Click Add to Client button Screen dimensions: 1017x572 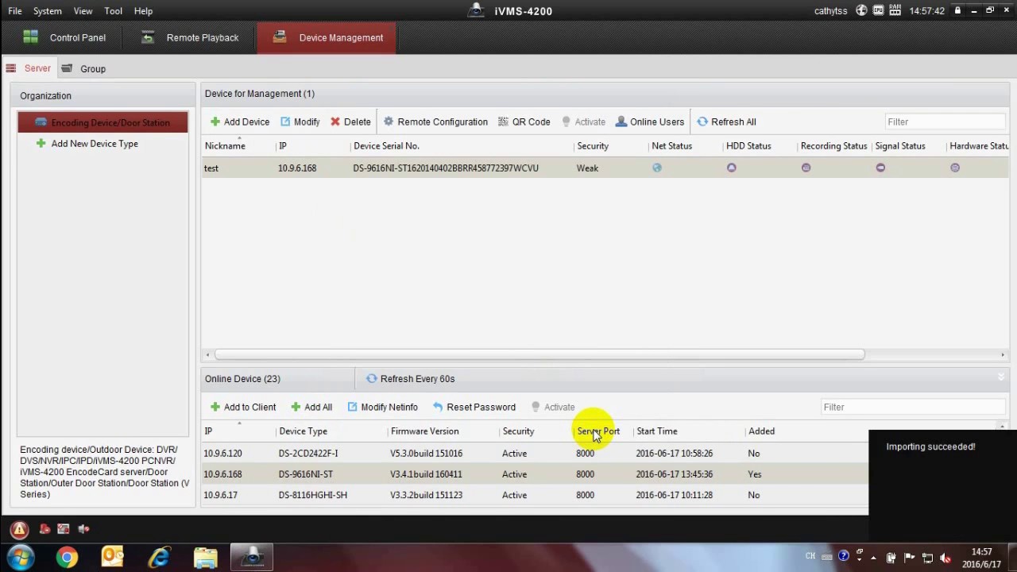243,407
